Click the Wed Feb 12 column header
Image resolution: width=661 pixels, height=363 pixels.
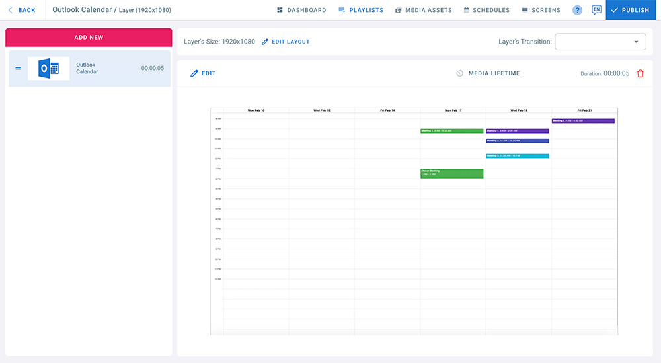tap(322, 110)
